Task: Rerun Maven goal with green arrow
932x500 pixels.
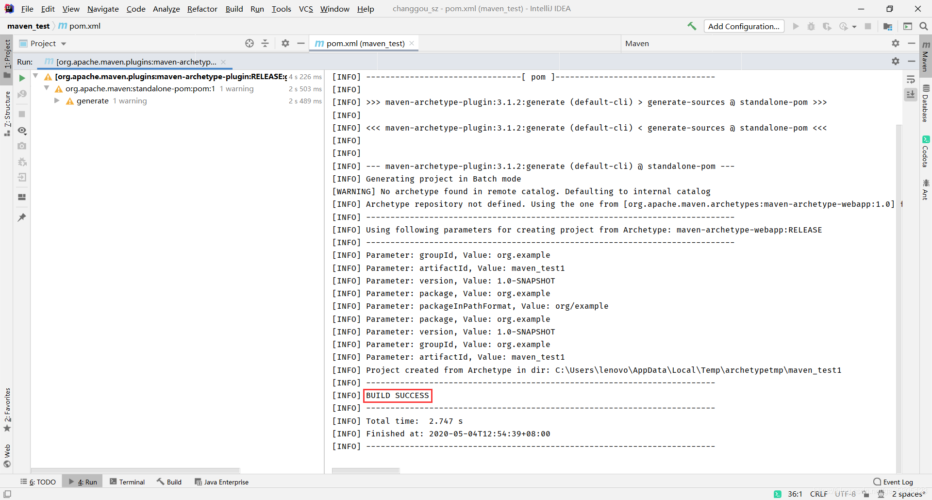Action: pyautogui.click(x=22, y=78)
